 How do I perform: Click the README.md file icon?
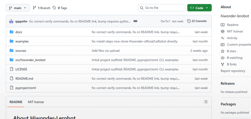tap(11, 78)
